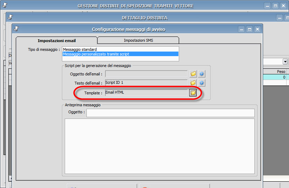Click app icon in Dettaglio Distinta title bar
Viewport: 289px width, 188px height.
pos(10,17)
